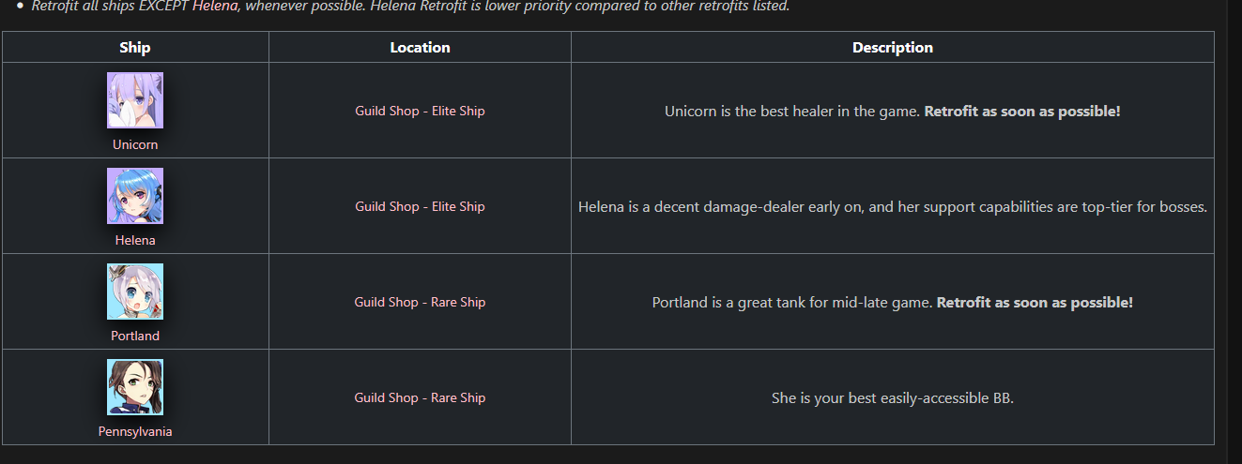
Task: Click the Ship column header
Action: [135, 47]
